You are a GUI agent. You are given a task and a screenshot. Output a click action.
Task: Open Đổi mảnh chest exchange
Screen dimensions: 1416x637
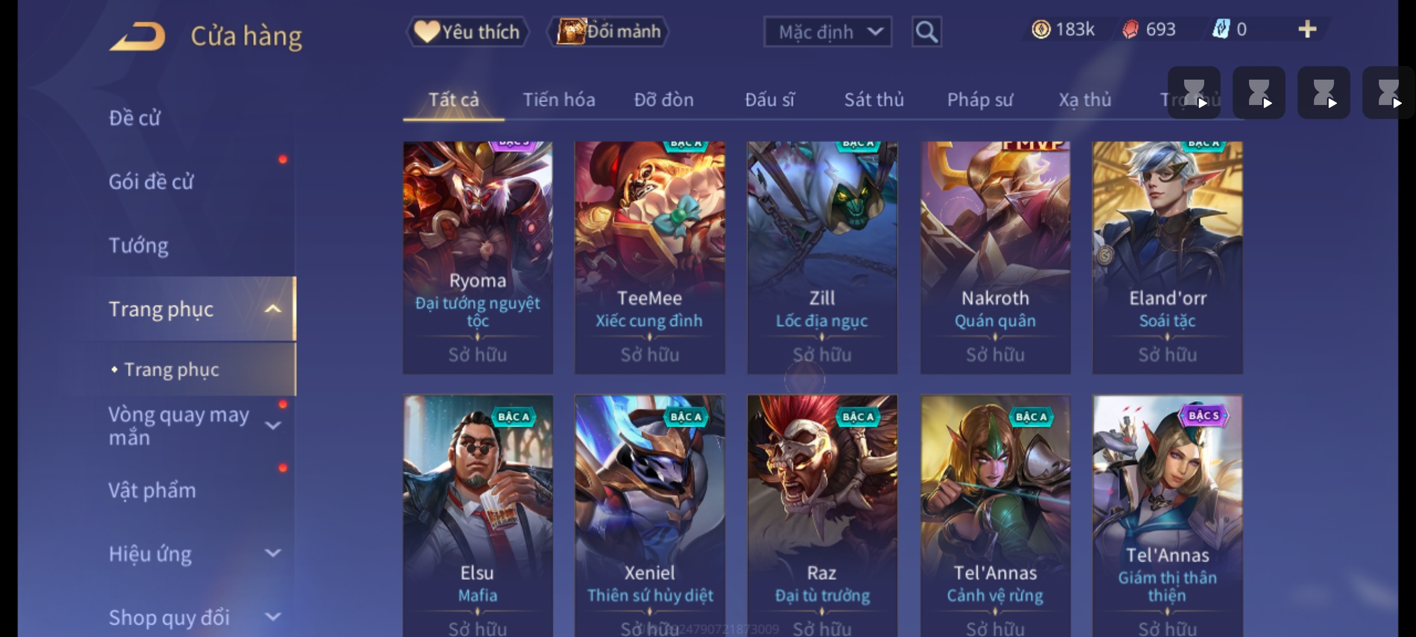click(609, 31)
